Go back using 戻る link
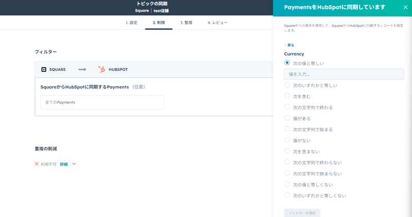Viewport: 412px width, 217px height. click(289, 45)
